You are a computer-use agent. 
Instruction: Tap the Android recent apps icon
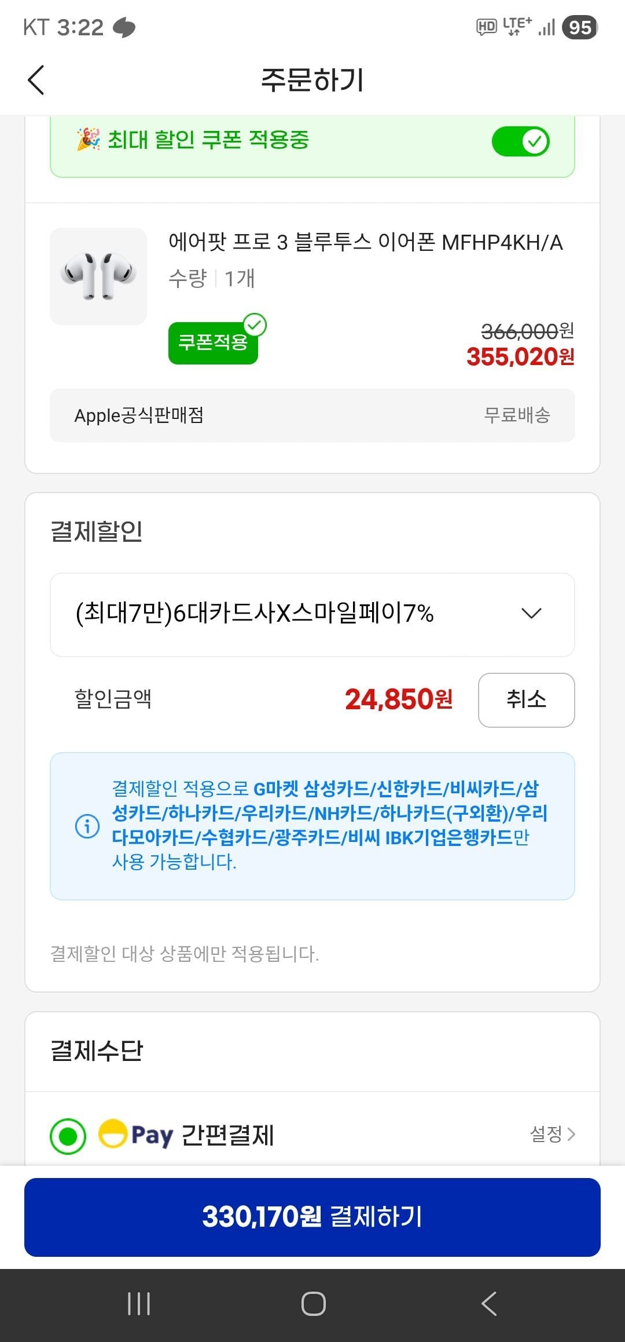[139, 1304]
